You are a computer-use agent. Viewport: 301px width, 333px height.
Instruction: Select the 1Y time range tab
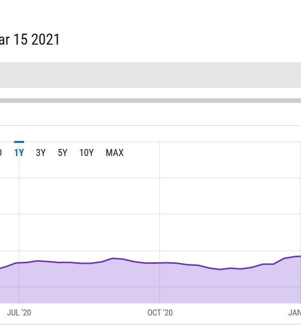click(19, 152)
